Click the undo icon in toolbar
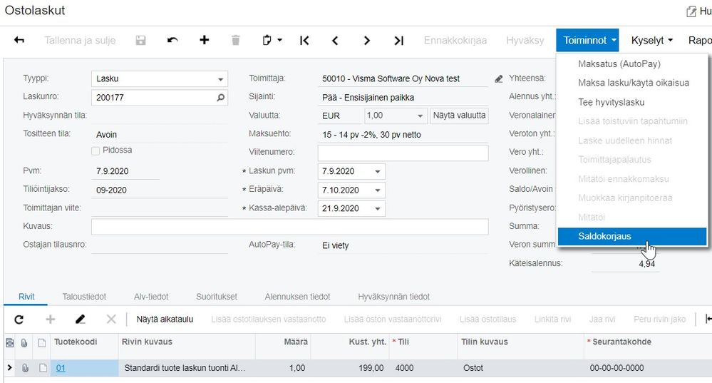712x383 pixels. [x=172, y=41]
